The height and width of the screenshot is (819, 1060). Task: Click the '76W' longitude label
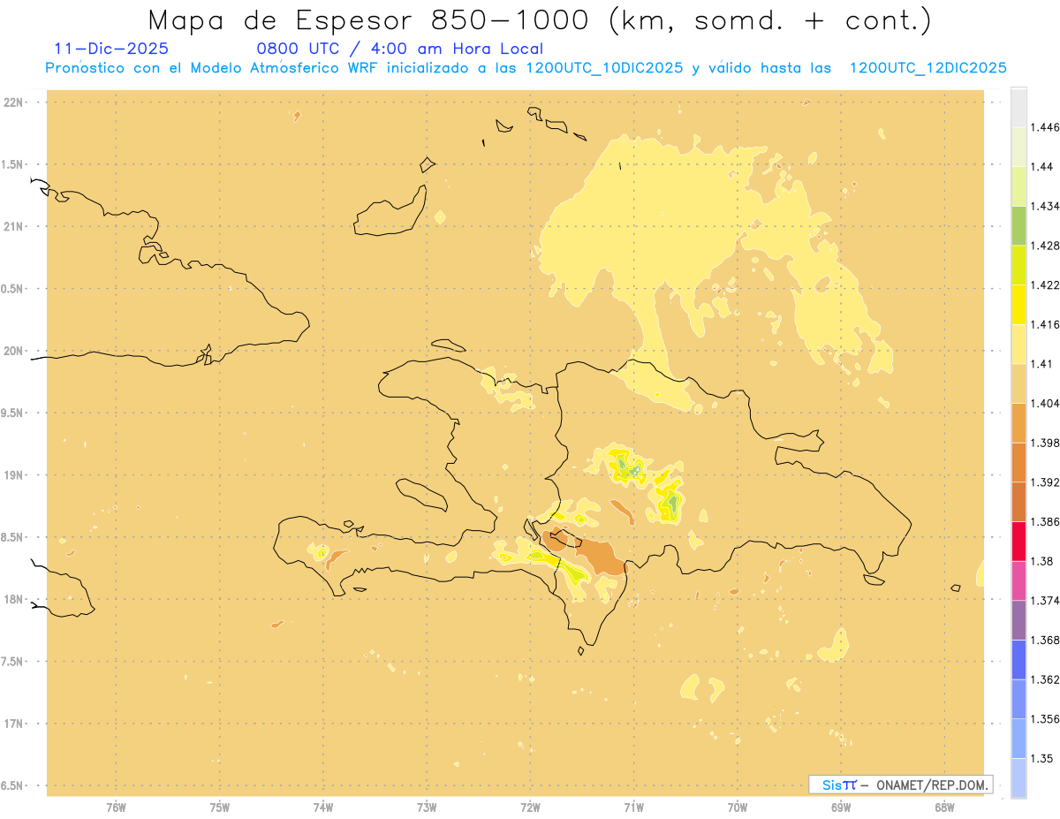point(116,807)
